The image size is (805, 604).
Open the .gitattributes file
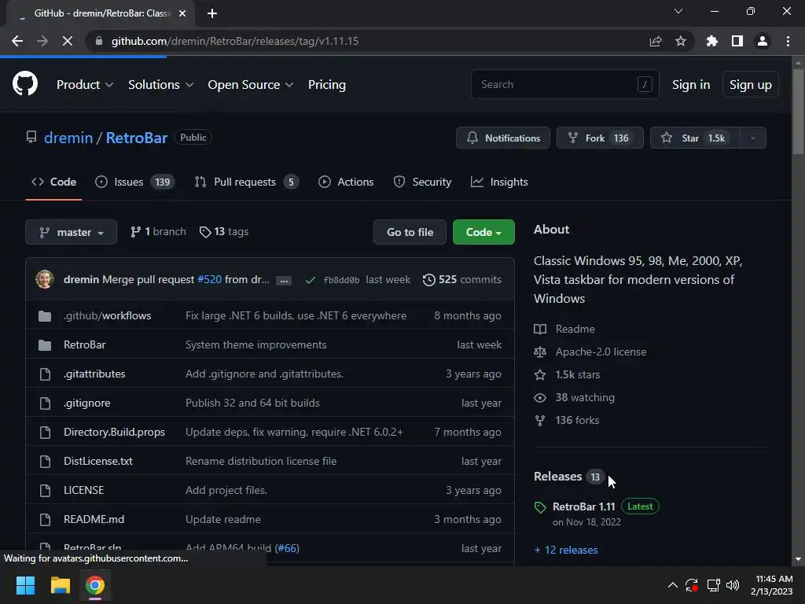coord(94,374)
